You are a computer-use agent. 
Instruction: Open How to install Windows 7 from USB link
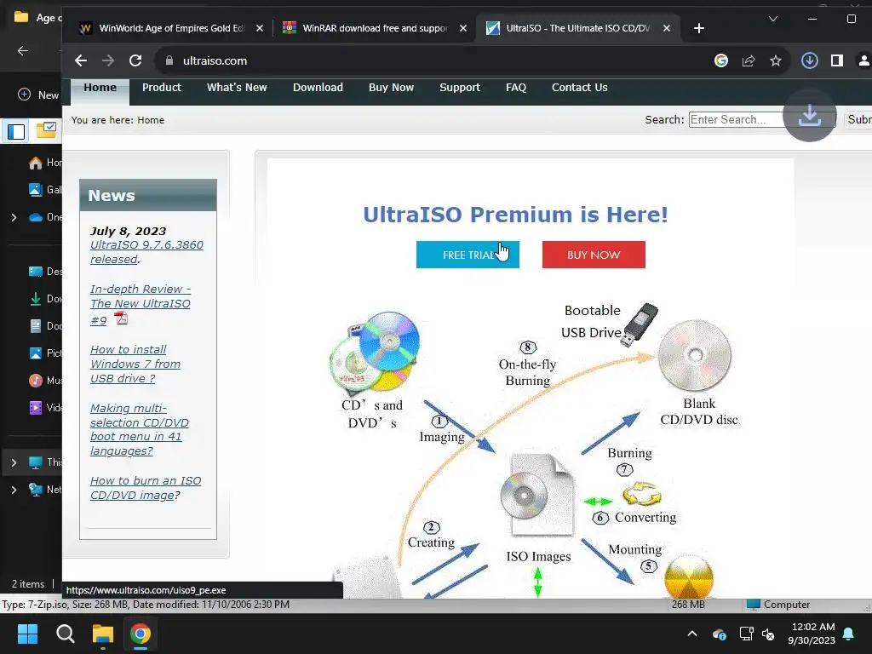pos(135,364)
